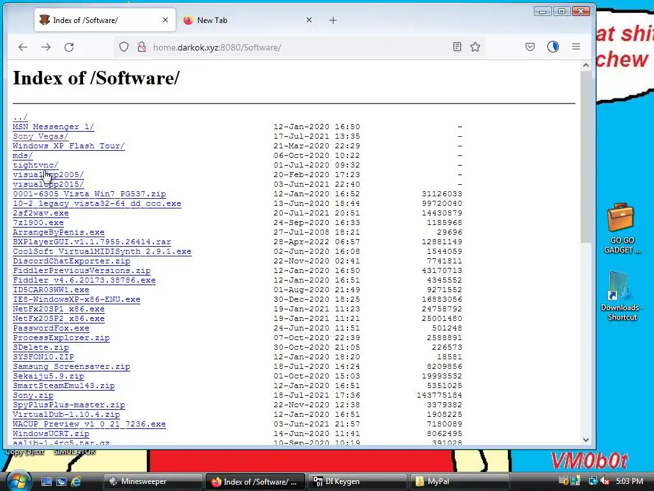The width and height of the screenshot is (654, 491).
Task: Click the muted volume tray icon
Action: 604,481
